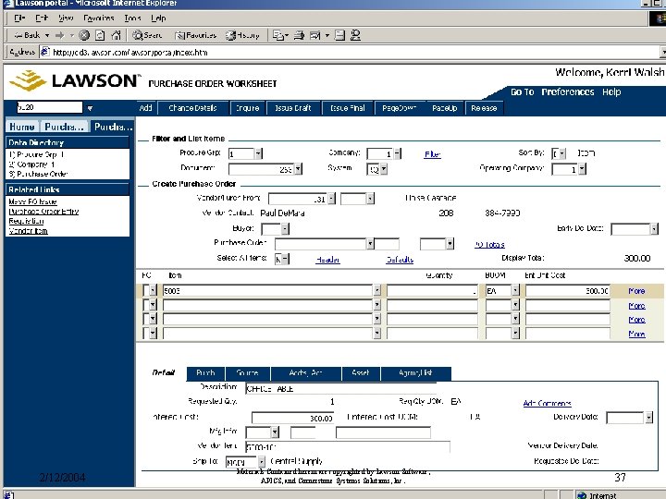Viewport: 666px width, 499px height.
Task: Click the Add toolbar button
Action: 146,108
